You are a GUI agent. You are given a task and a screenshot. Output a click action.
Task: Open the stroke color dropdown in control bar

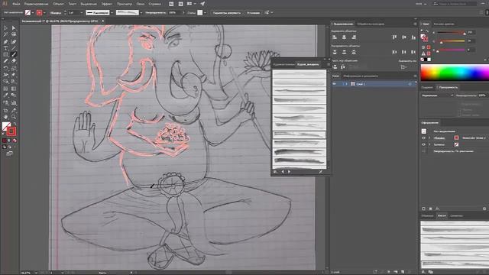[x=44, y=13]
